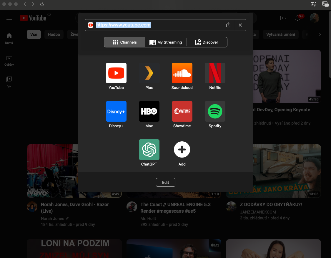This screenshot has height=258, width=331.
Task: Open the sliders settings icon in title bar
Action: click(x=313, y=4)
